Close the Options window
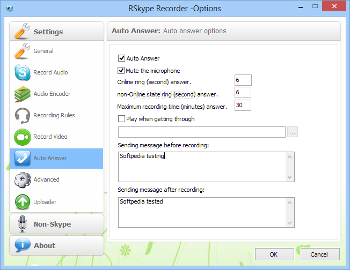 (x=334, y=6)
